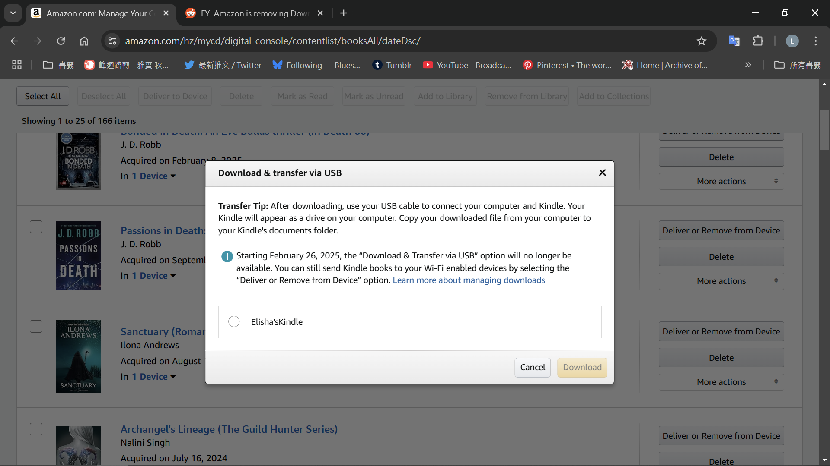Click the top toolbar Delete button
The width and height of the screenshot is (830, 466).
pyautogui.click(x=241, y=96)
